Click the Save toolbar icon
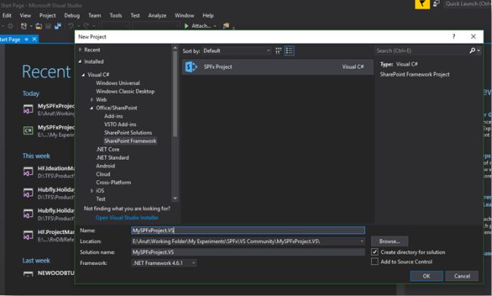Image resolution: width=492 pixels, height=296 pixels. point(48,26)
